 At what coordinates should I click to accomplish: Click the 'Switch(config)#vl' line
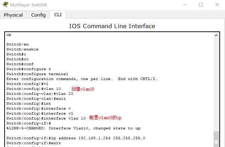pyautogui.click(x=27, y=84)
